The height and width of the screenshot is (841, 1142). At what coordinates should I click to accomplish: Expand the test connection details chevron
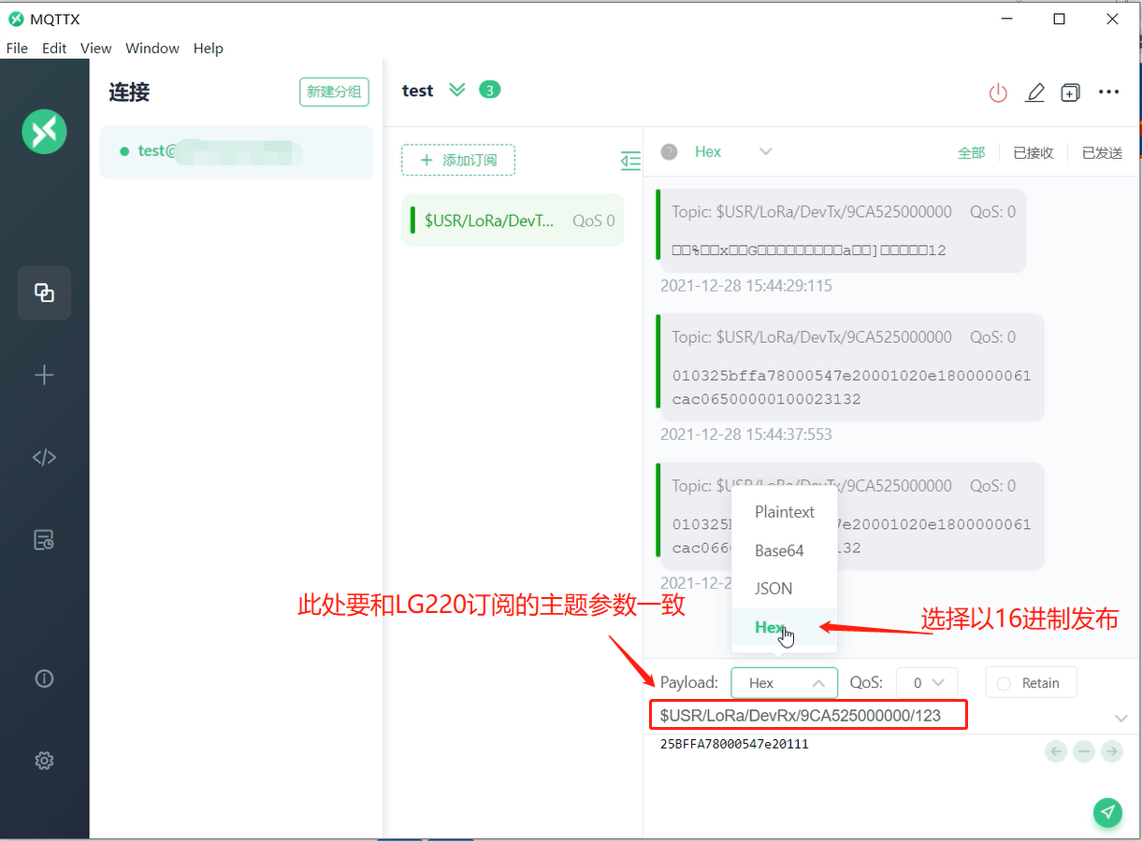tap(456, 91)
